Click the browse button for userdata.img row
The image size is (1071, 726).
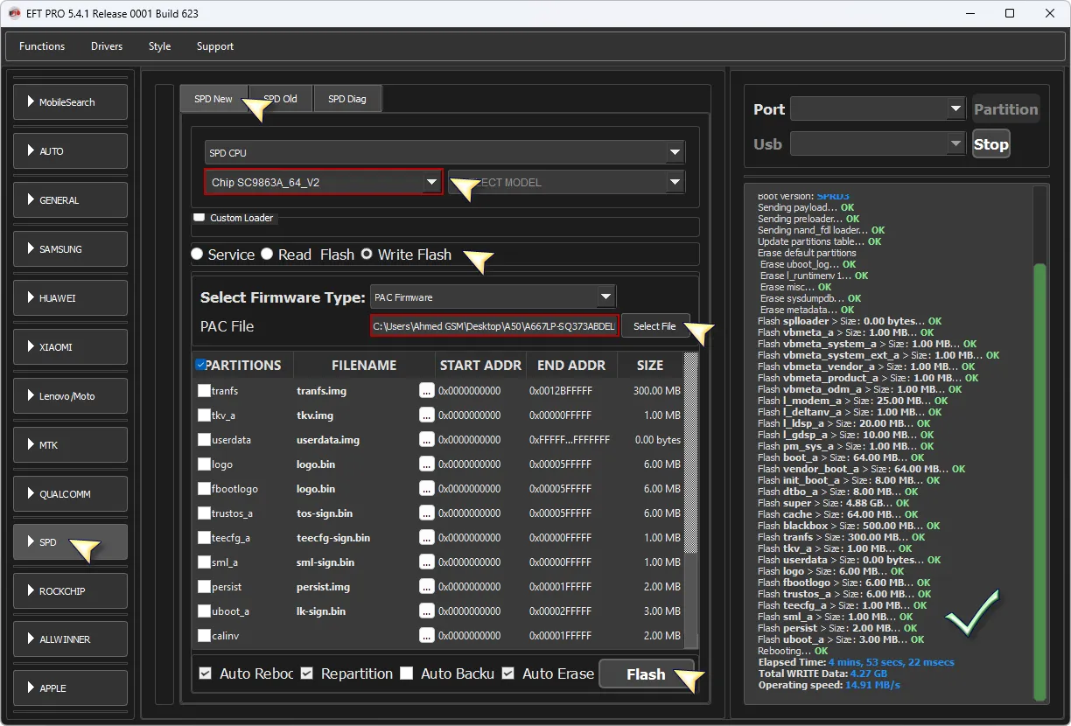coord(426,440)
